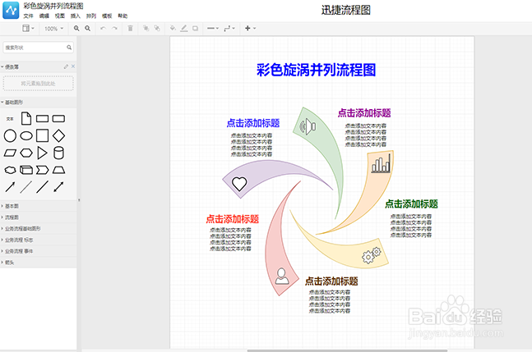Click the scratchpad drop area box
Viewport: 532px width, 352px height.
39,83
